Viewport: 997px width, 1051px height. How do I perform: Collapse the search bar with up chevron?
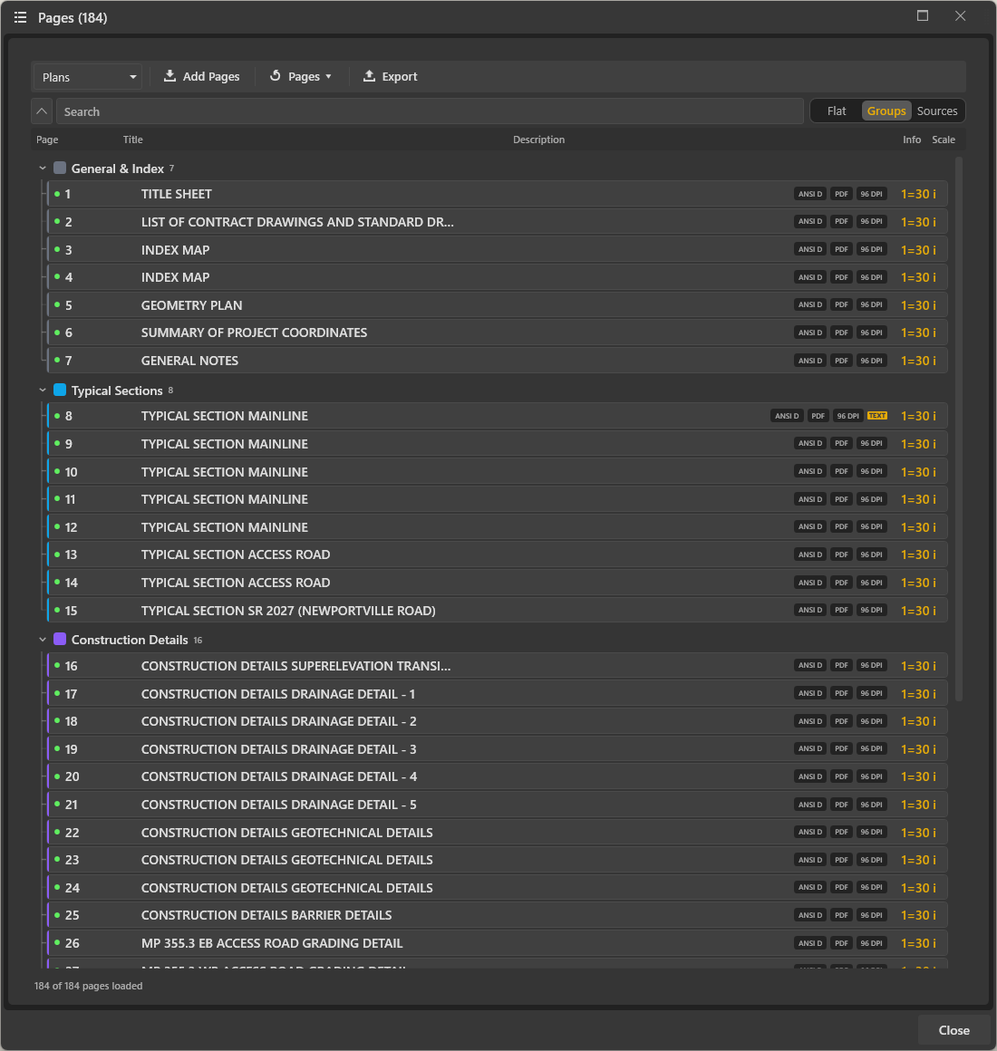pos(42,111)
